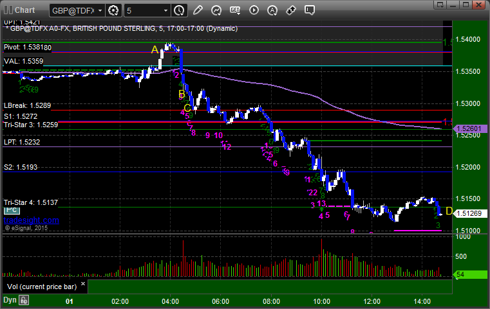This screenshot has height=309, width=490.
Task: Open the symbol settings gear menu
Action: tap(113, 11)
